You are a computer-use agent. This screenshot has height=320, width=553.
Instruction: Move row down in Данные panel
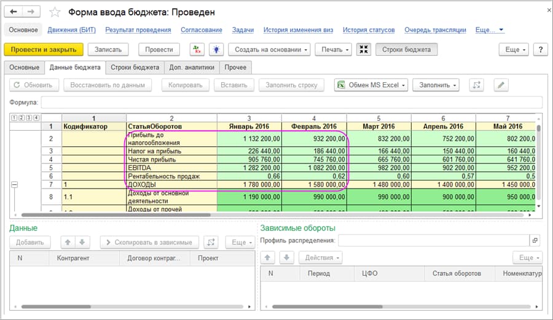tap(82, 242)
